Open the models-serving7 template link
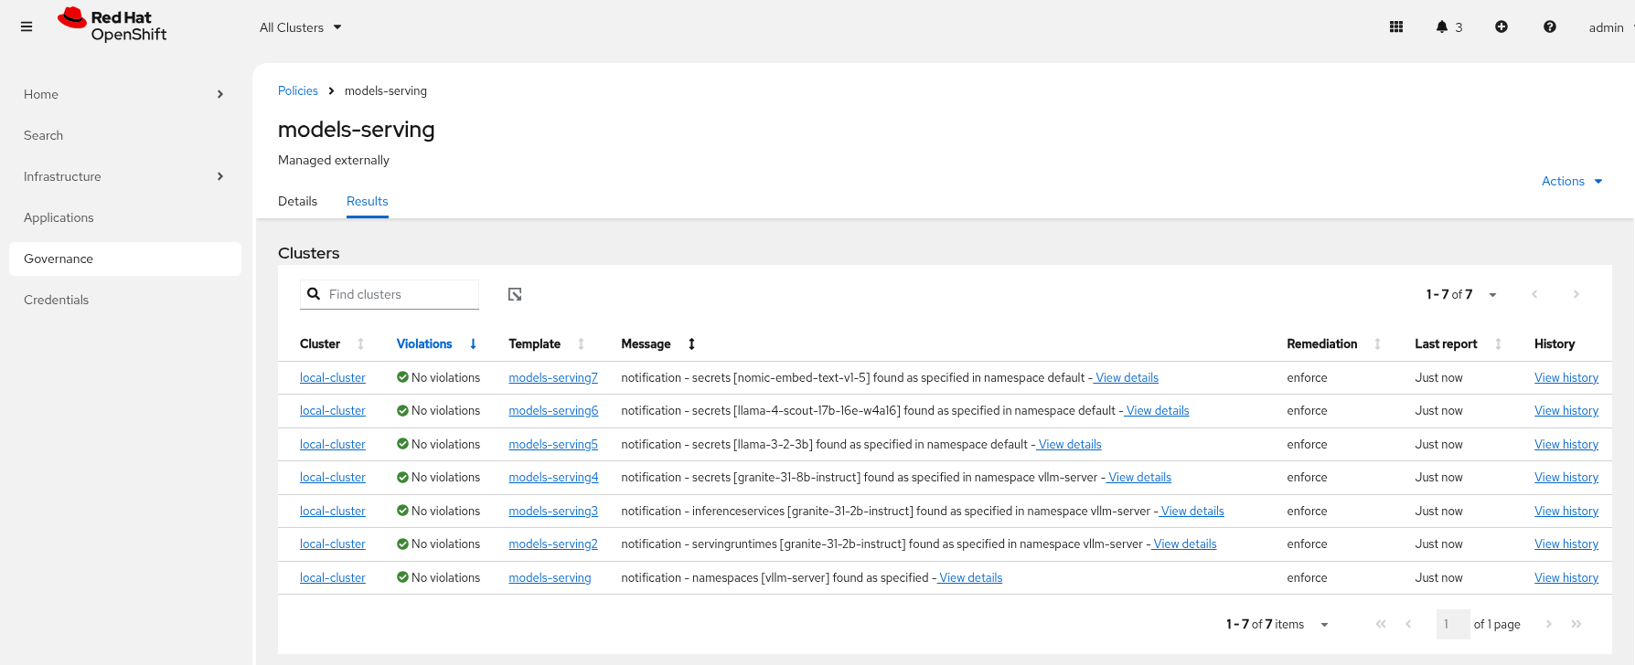 click(x=552, y=377)
